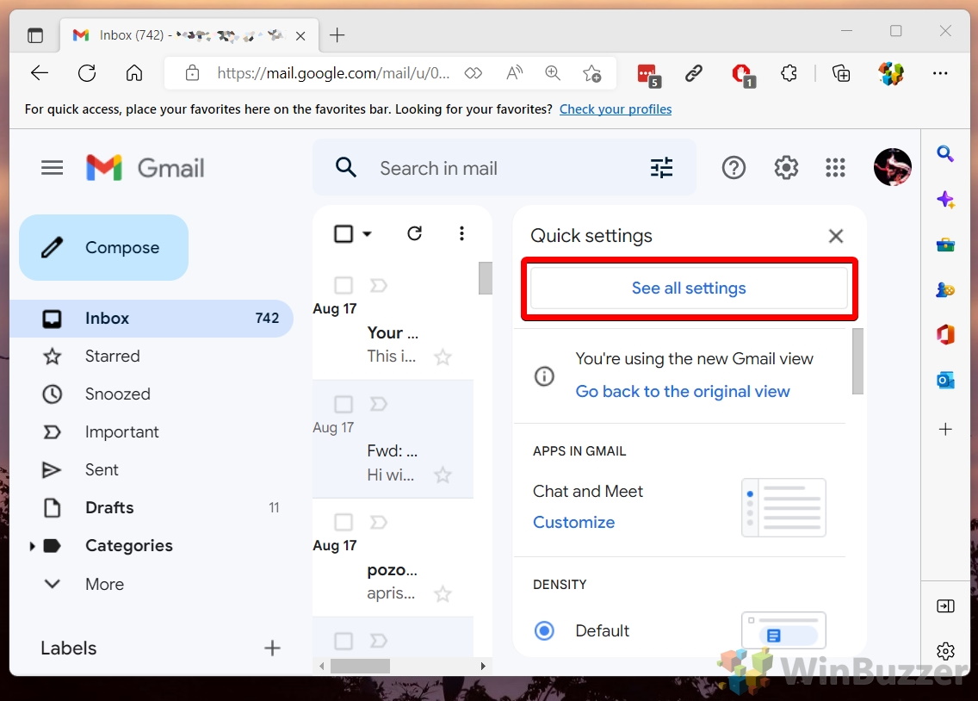This screenshot has height=701, width=978.
Task: Click the message list horizontal scrollbar thumb
Action: pos(360,666)
